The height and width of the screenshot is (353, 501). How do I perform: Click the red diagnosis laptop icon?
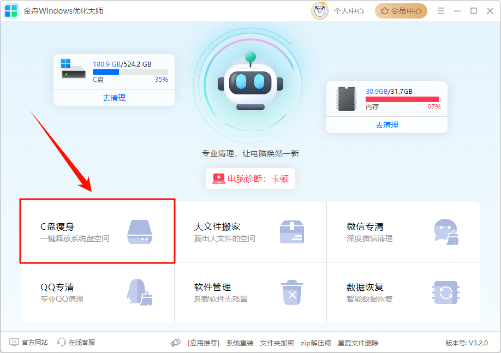coord(219,178)
